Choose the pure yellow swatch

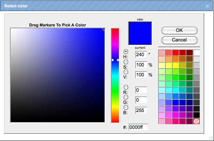point(175,65)
